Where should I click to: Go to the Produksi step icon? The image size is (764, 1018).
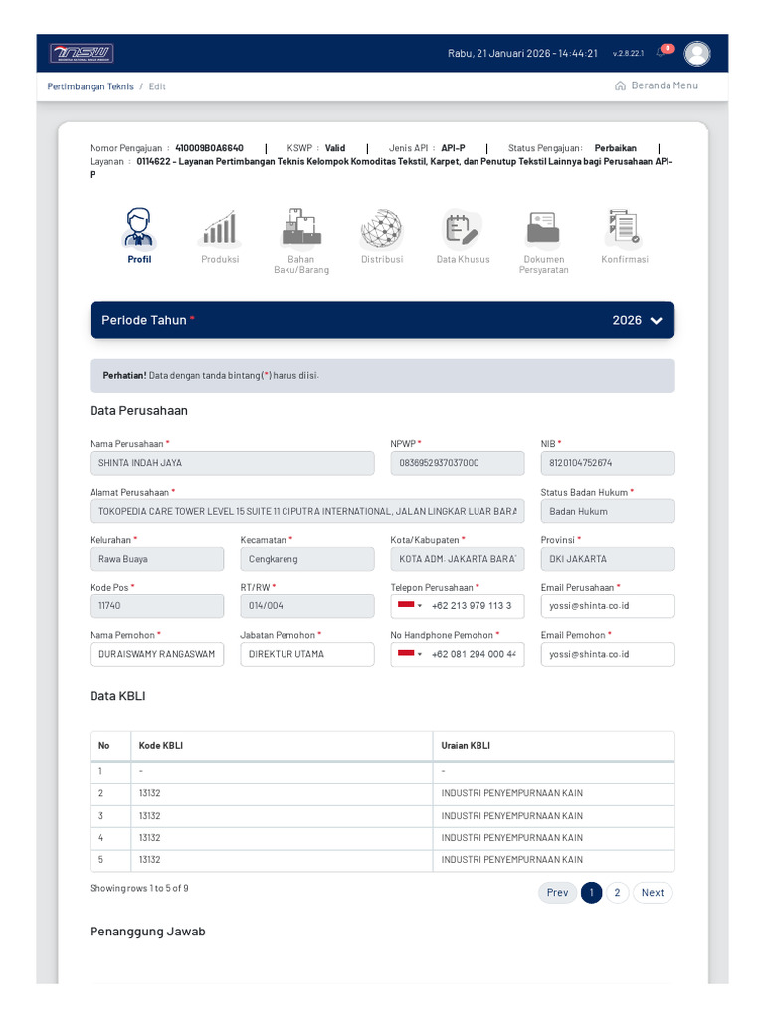tap(220, 228)
